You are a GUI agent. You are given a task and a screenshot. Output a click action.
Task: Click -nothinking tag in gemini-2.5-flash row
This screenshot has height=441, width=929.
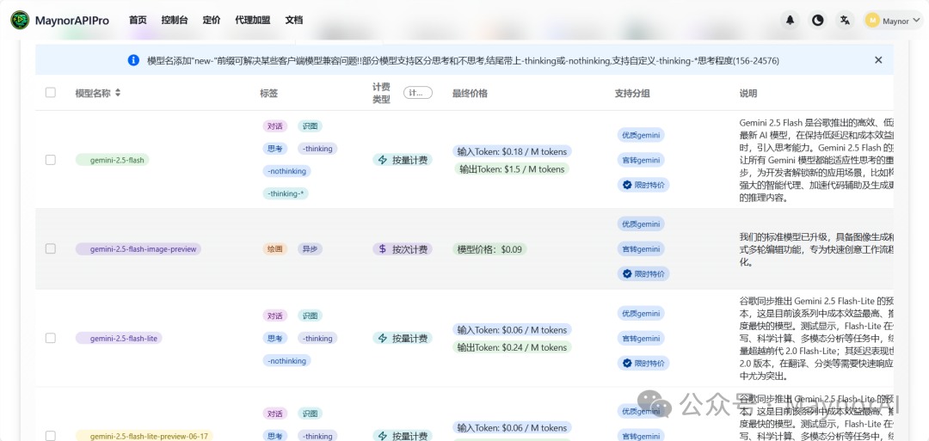286,171
